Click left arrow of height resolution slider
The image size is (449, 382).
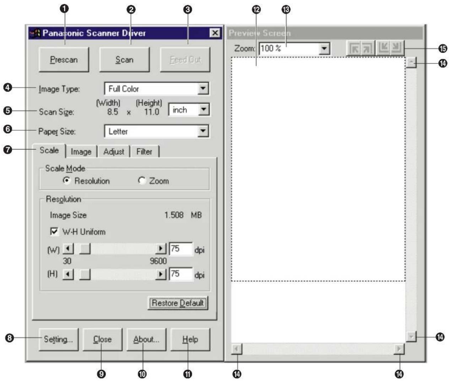68,274
